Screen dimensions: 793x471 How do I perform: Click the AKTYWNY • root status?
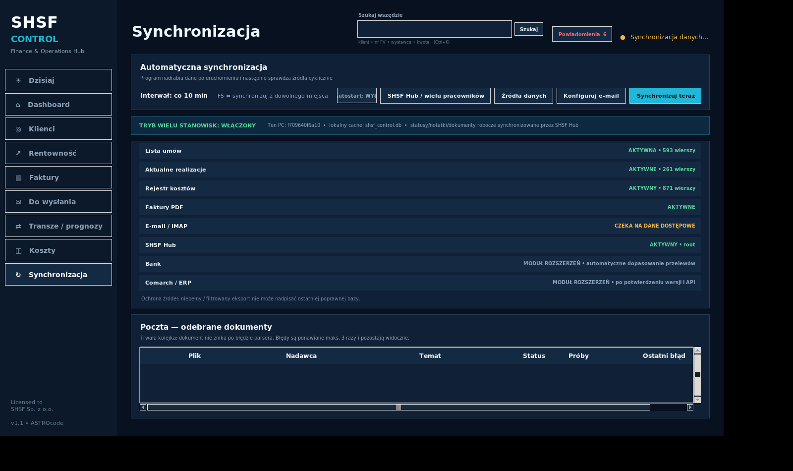pyautogui.click(x=673, y=245)
